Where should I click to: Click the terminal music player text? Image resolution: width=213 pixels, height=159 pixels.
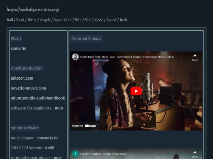pyautogui.click(x=30, y=157)
